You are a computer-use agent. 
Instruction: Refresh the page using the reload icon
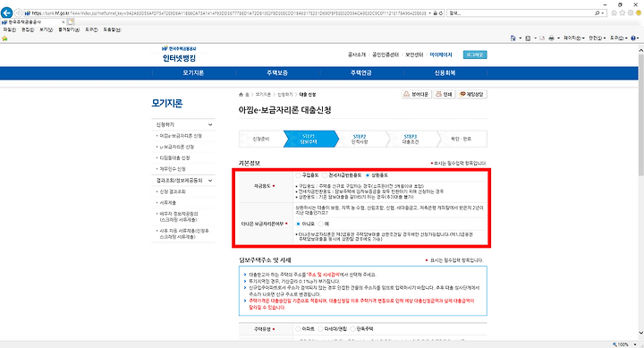[x=441, y=13]
